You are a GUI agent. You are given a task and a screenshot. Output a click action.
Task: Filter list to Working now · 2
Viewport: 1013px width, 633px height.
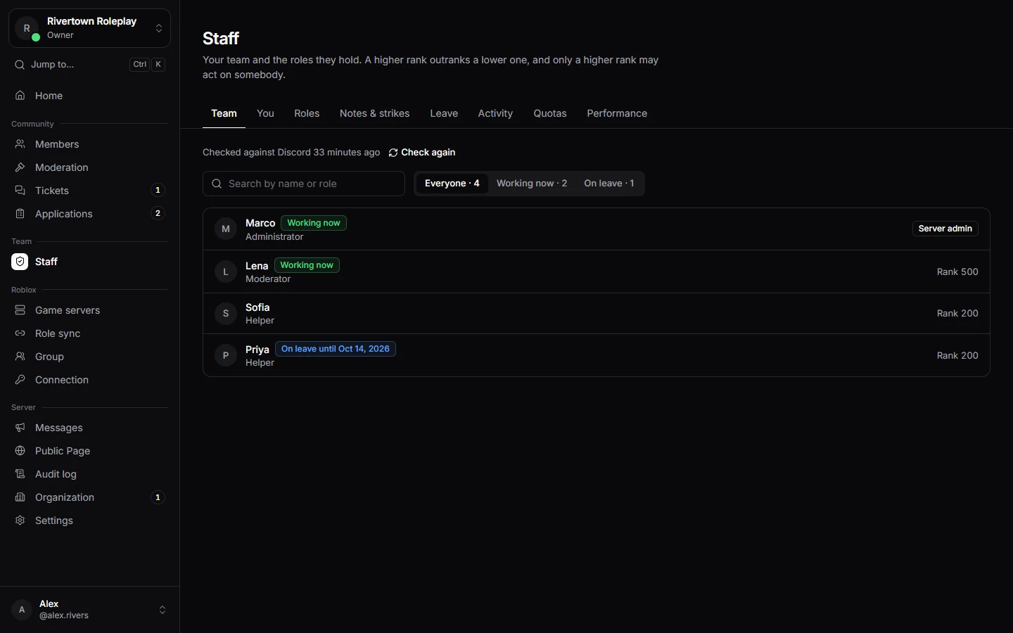tap(532, 184)
